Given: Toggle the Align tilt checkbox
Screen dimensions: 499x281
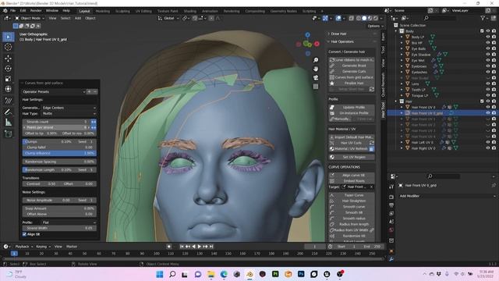Looking at the screenshot, I should (24, 234).
